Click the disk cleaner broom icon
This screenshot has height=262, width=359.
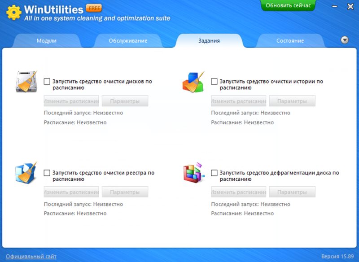pyautogui.click(x=26, y=82)
